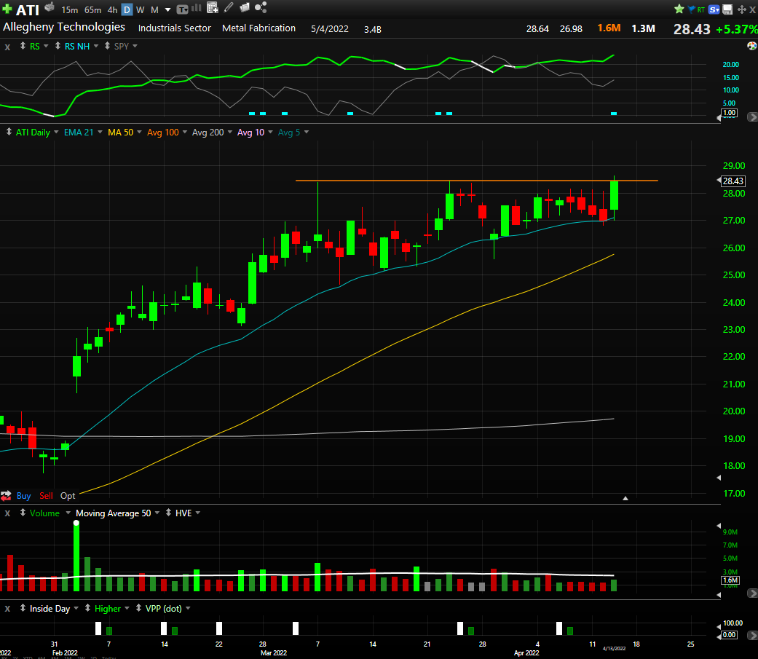Click the blue S dropdown icon
Image resolution: width=758 pixels, height=659 pixels.
(x=714, y=9)
